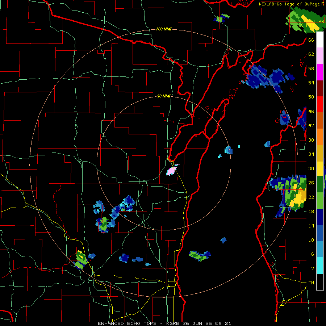
Task: Select the bright red legend swatch
Action: 320,104
